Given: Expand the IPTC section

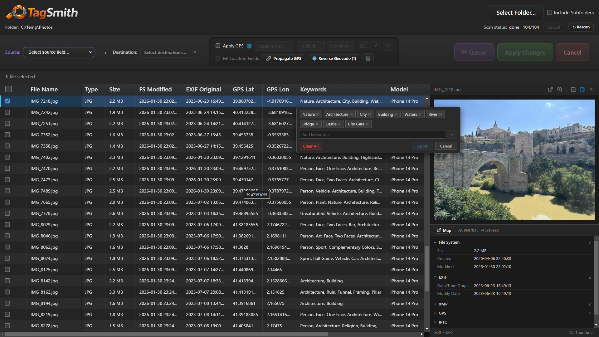Looking at the screenshot, I should [435, 322].
